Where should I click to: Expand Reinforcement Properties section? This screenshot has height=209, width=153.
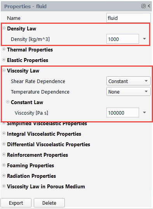pos(4,155)
